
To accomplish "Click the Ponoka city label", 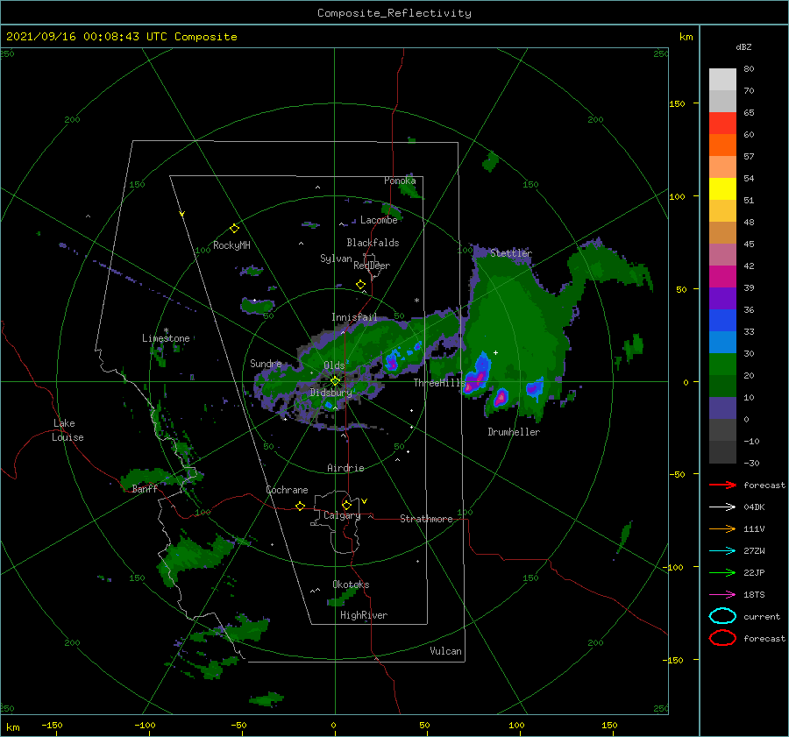I will (x=400, y=181).
